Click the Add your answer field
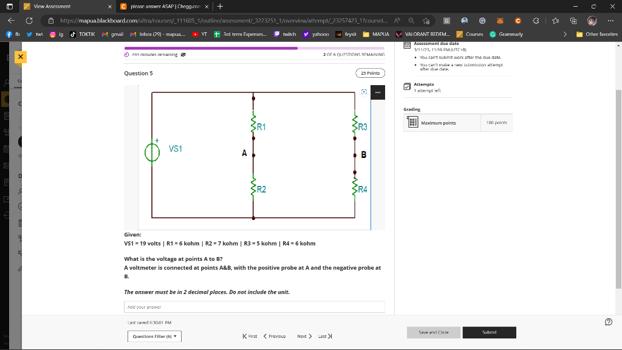The width and height of the screenshot is (622, 350). [254, 306]
